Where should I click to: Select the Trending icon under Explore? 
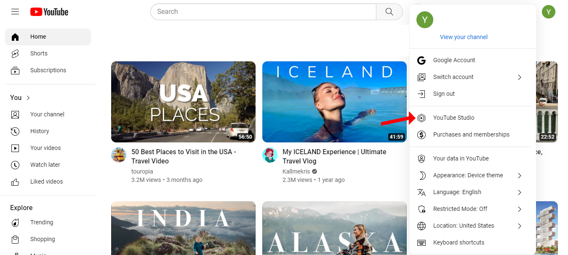point(15,222)
